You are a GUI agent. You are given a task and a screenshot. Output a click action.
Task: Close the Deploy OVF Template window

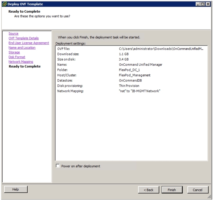[208, 4]
